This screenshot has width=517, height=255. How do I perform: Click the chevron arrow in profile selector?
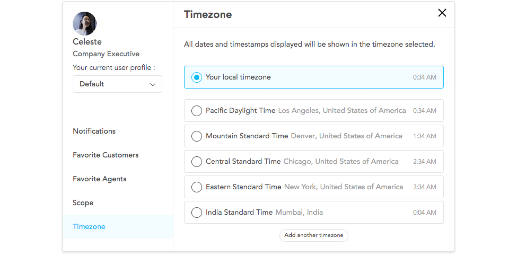click(x=152, y=85)
